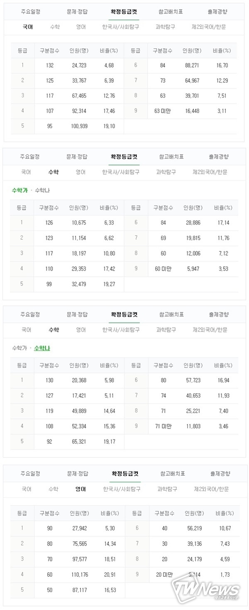The width and height of the screenshot is (249, 610).
Task: Switch to 국어 subject from the 영어 panel
Action: coord(27,489)
